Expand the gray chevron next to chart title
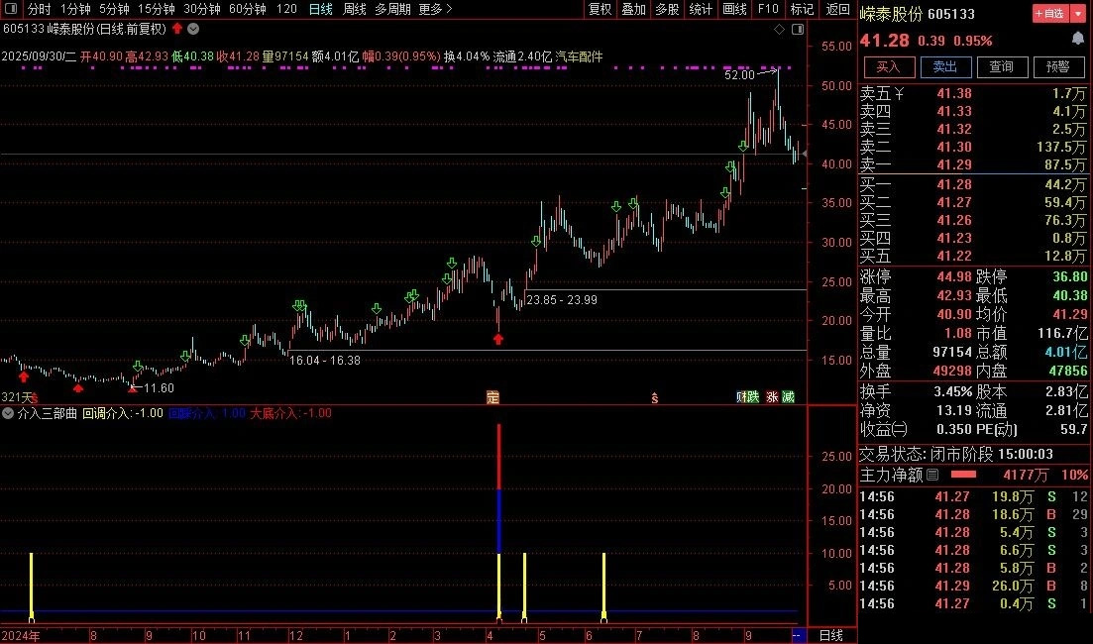Screen dimensions: 1093x644 [x=193, y=29]
